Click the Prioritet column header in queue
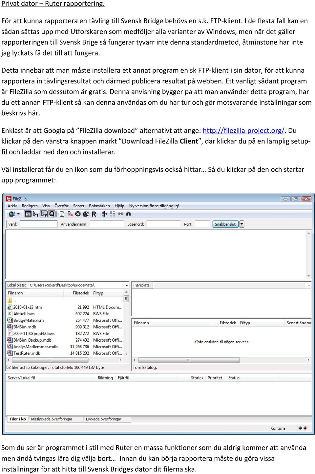This screenshot has height=474, width=315. click(x=215, y=378)
